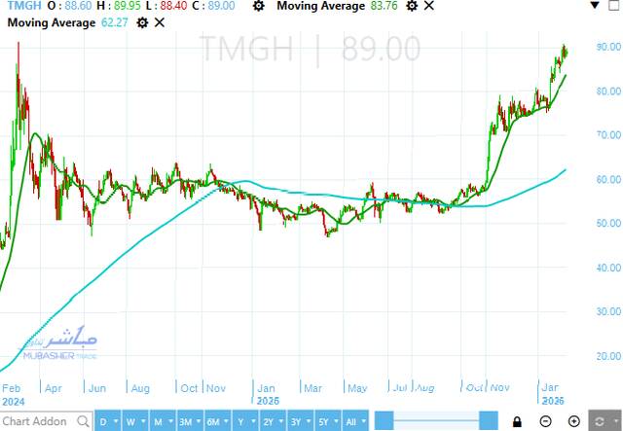The image size is (623, 431).
Task: Click the search magnifier in Chart Addon
Action: coord(82,421)
